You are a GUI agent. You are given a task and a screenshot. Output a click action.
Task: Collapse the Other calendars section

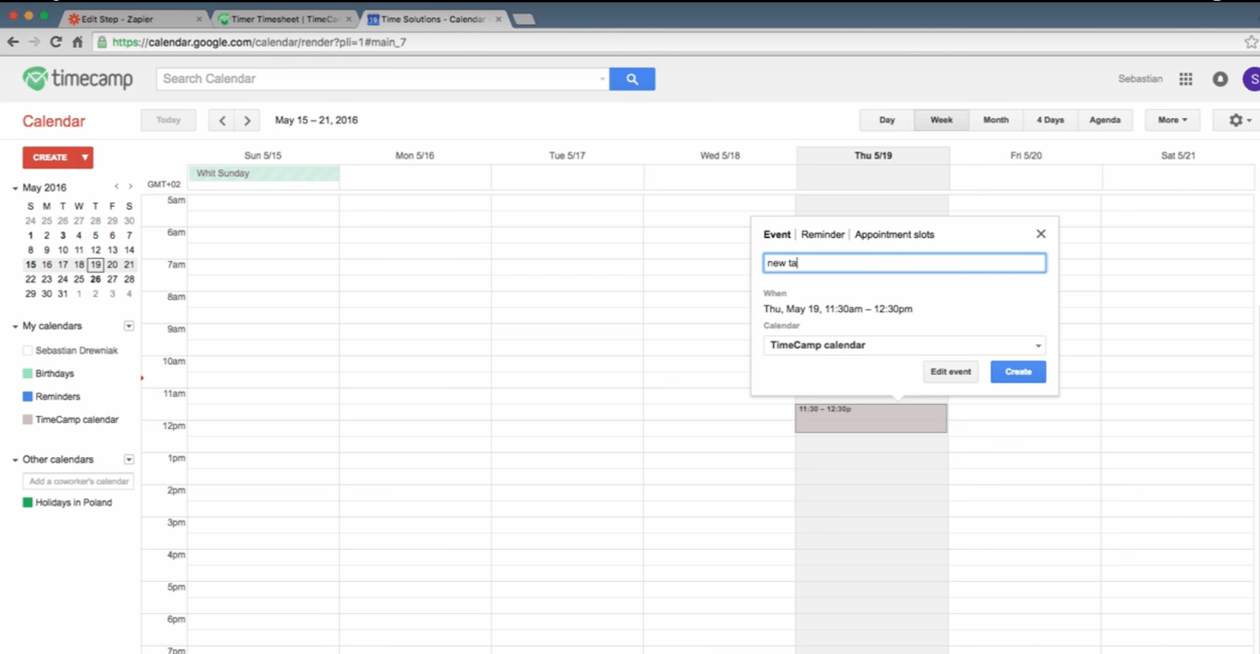coord(15,460)
